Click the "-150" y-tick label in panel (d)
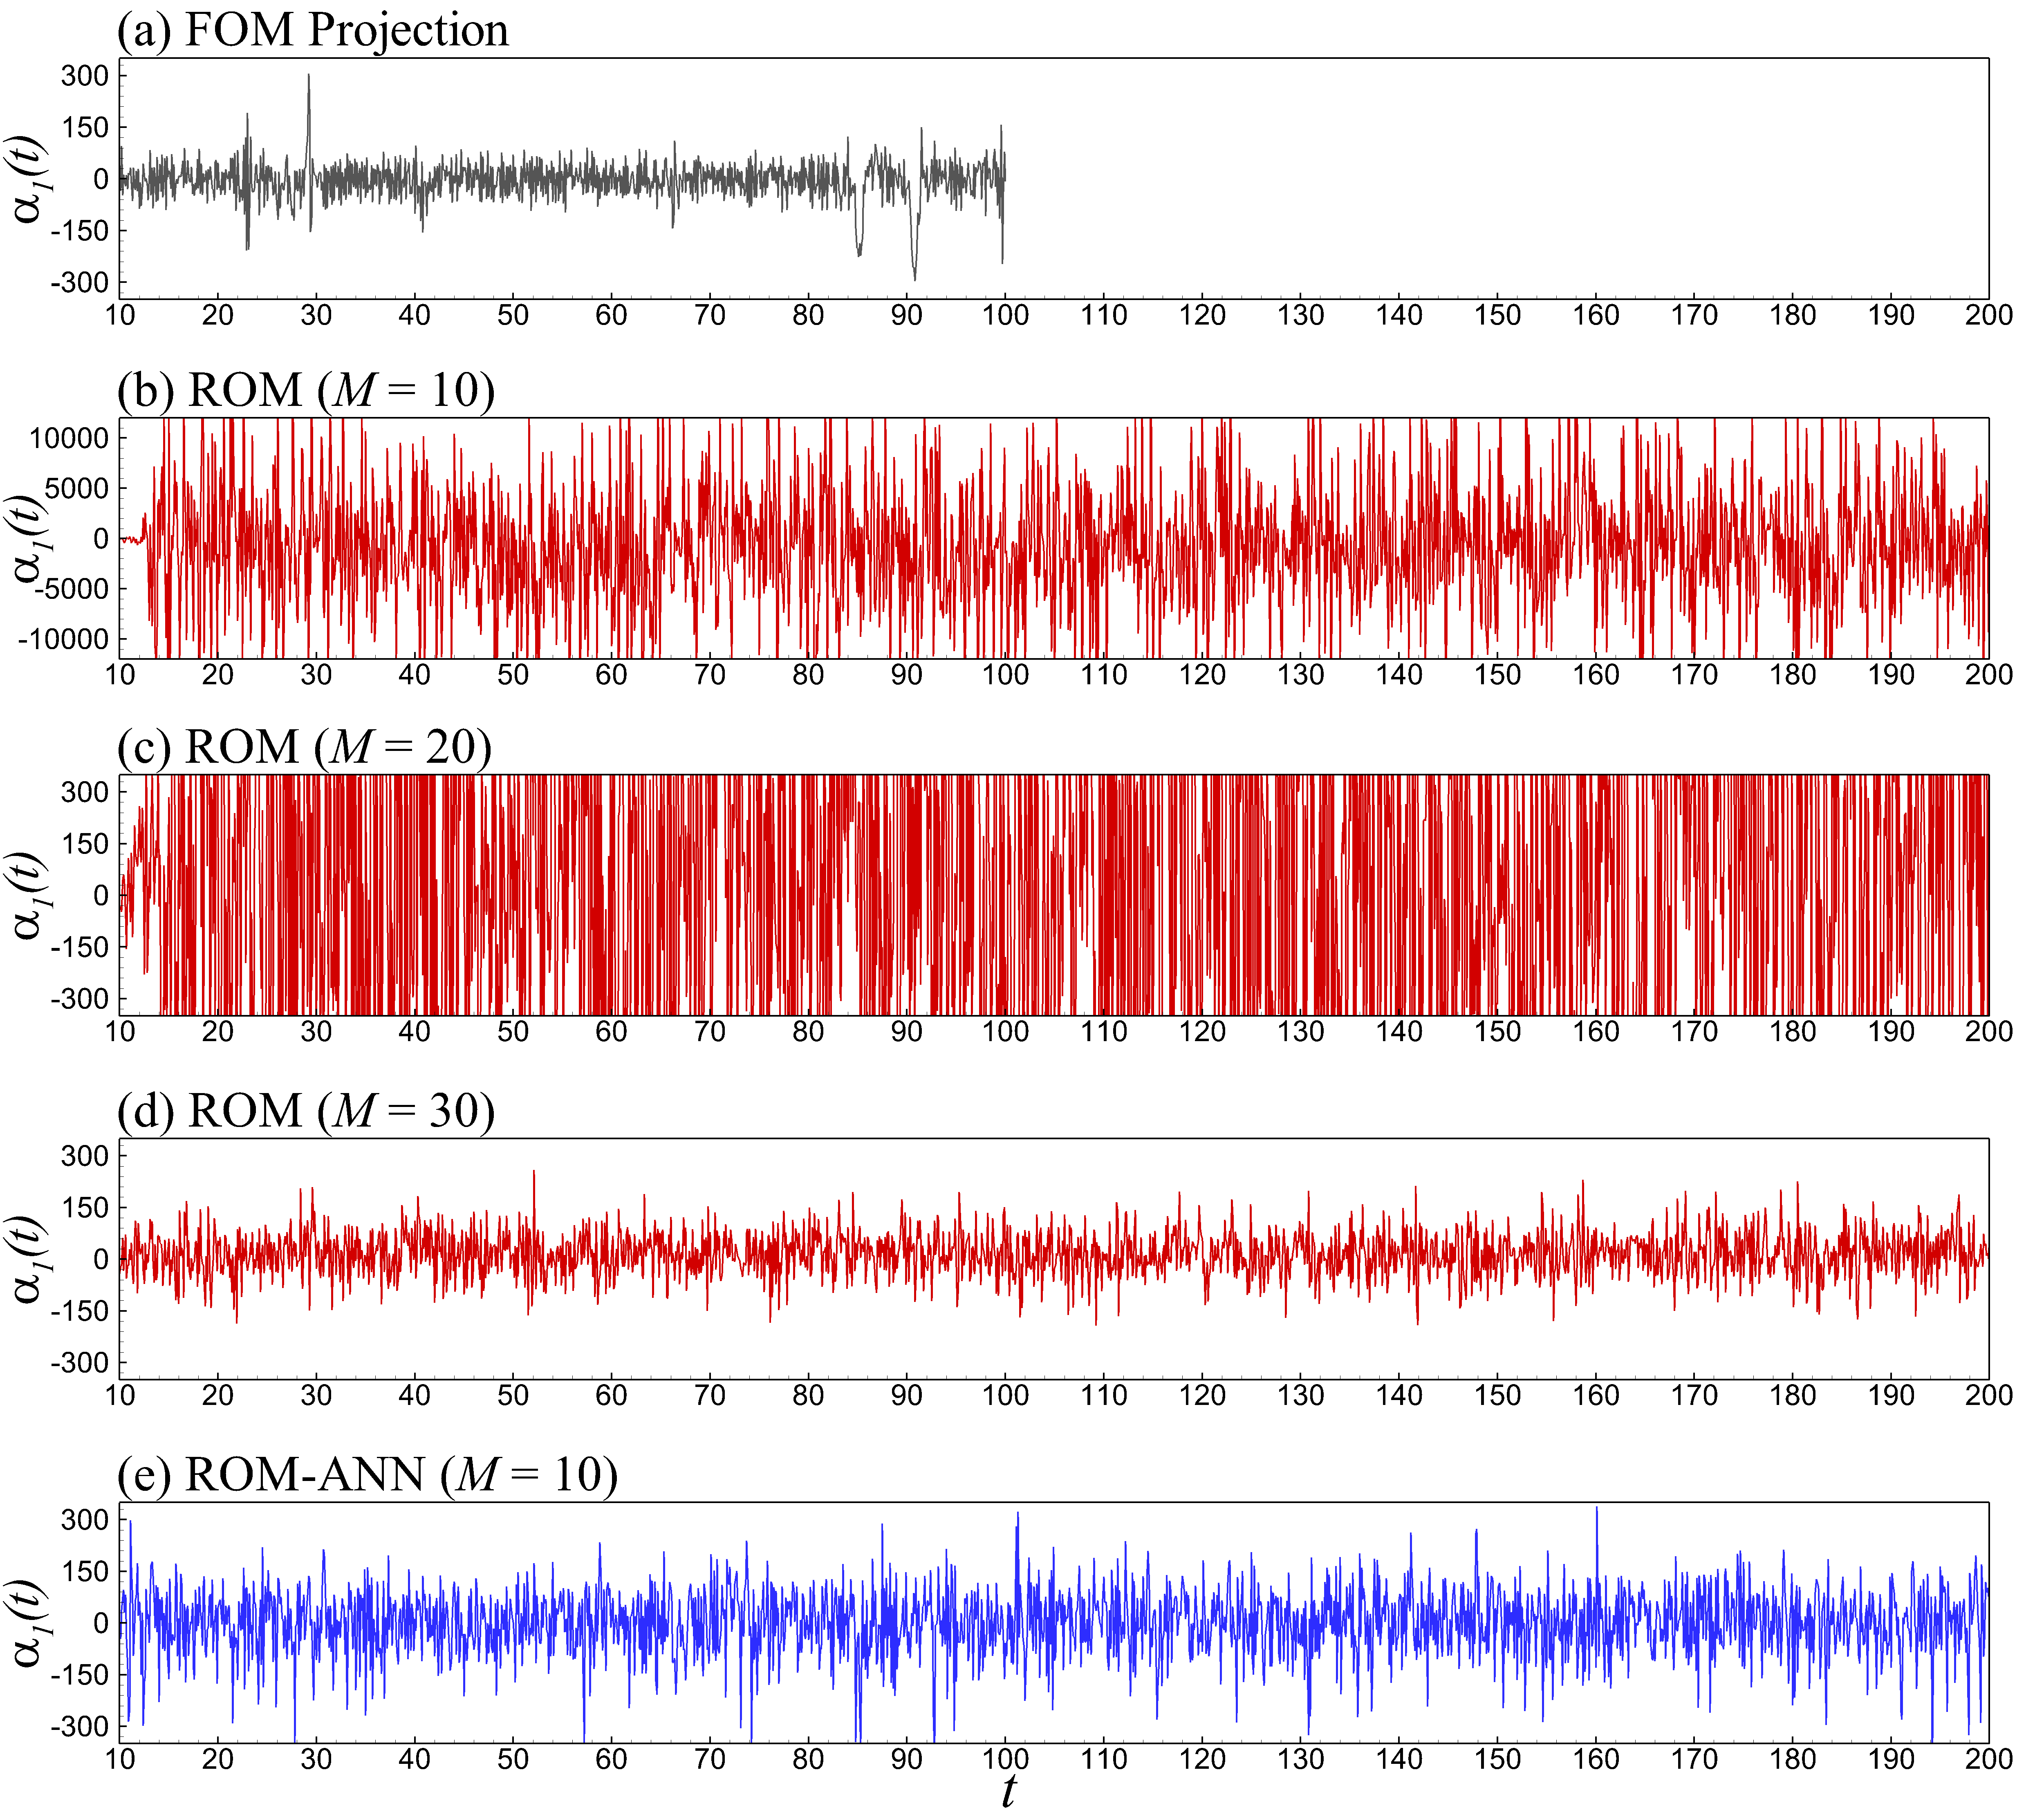The height and width of the screenshot is (1808, 2044). 80,1311
